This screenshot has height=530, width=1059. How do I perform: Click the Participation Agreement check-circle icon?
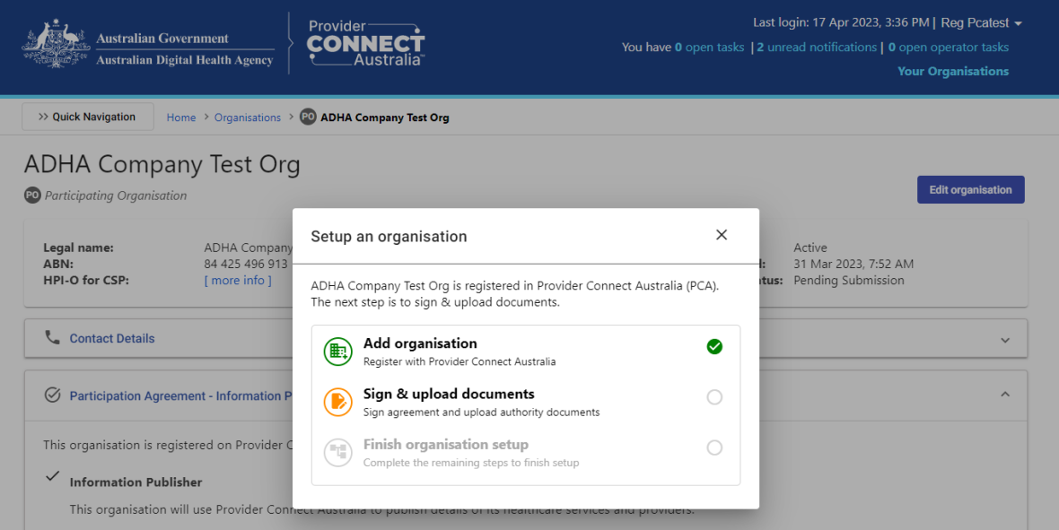pyautogui.click(x=52, y=395)
